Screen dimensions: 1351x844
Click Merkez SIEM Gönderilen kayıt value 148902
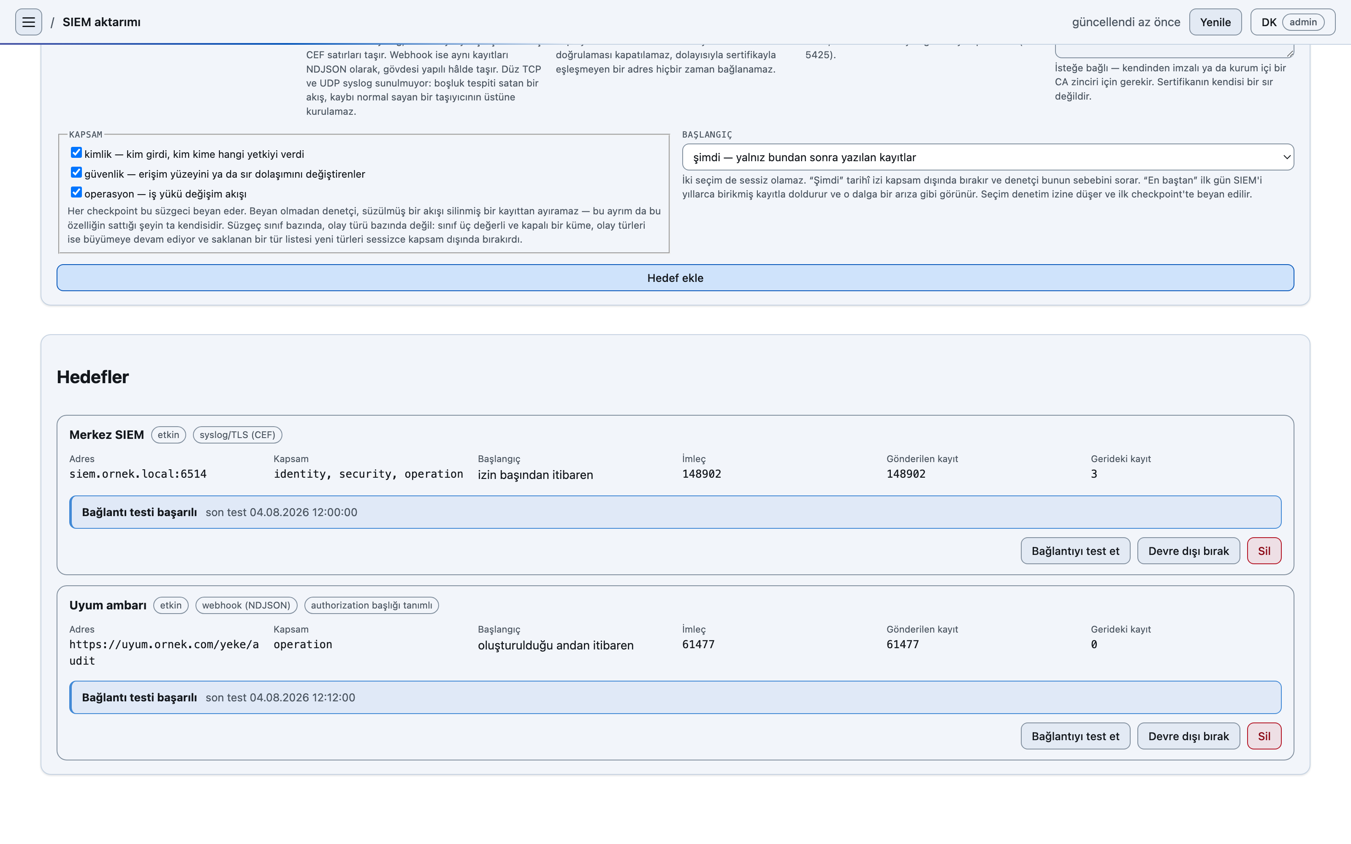(x=906, y=474)
